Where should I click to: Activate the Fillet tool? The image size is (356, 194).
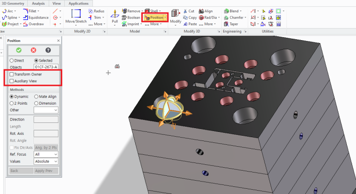click(30, 11)
